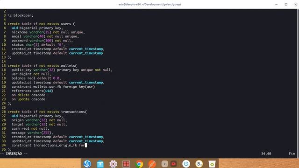This screenshot has height=168, width=299.
Task: Click the 'target varchar(32) not null,' line
Action: (39, 125)
